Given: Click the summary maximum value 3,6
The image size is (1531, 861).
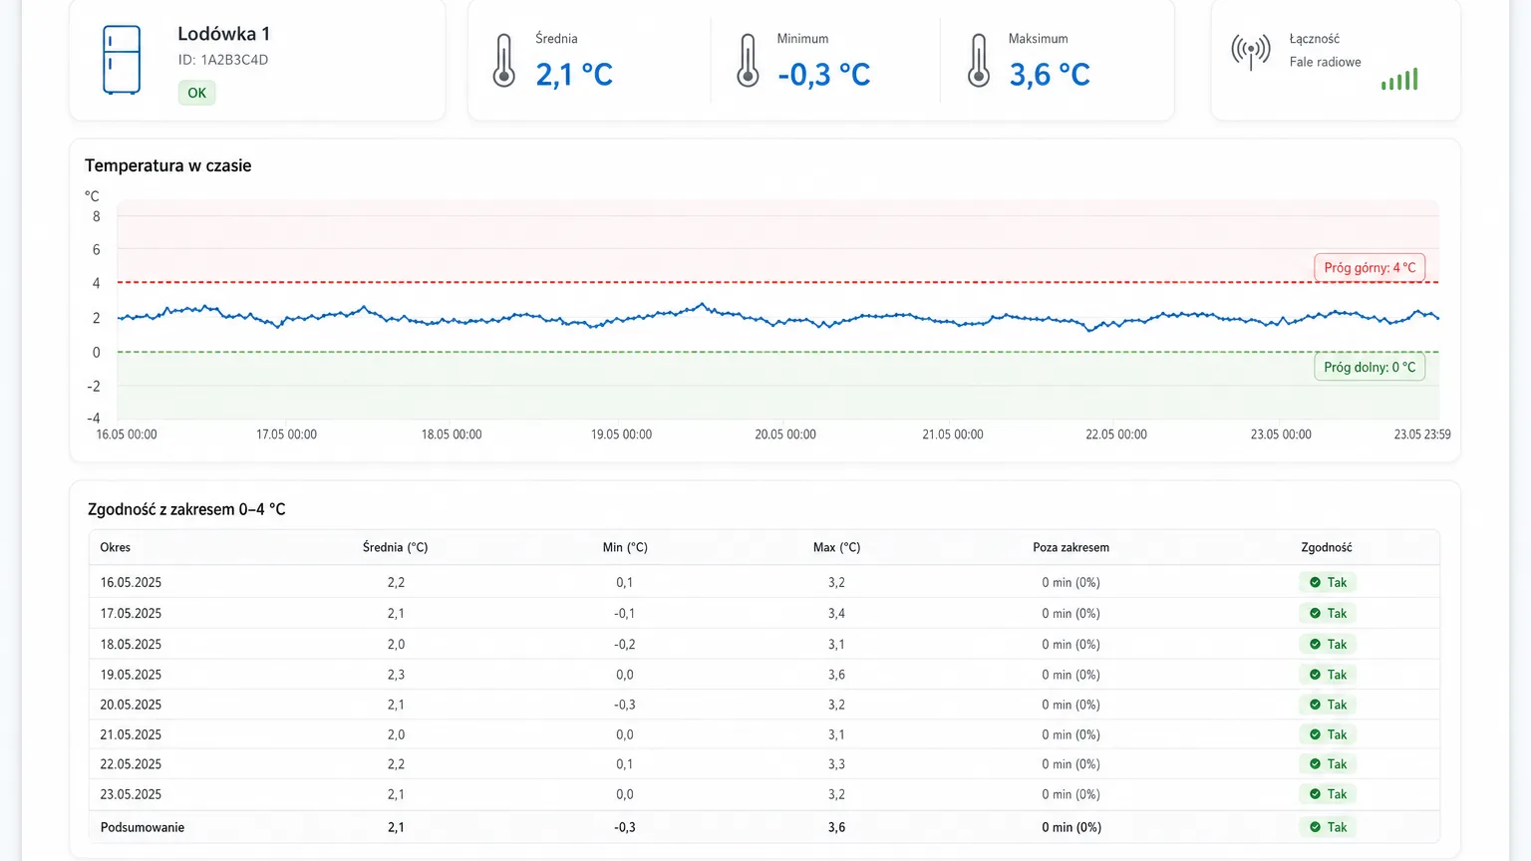Looking at the screenshot, I should tap(836, 827).
